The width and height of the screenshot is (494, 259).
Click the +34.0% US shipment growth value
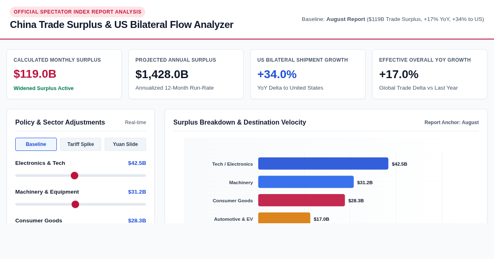point(277,74)
